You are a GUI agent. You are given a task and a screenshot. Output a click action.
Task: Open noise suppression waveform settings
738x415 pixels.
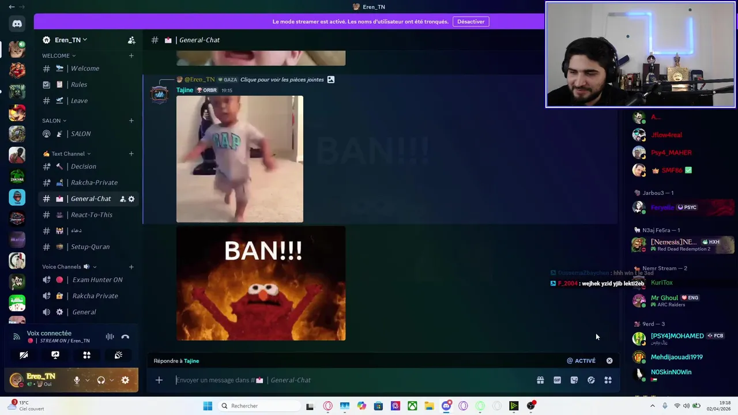click(x=110, y=337)
